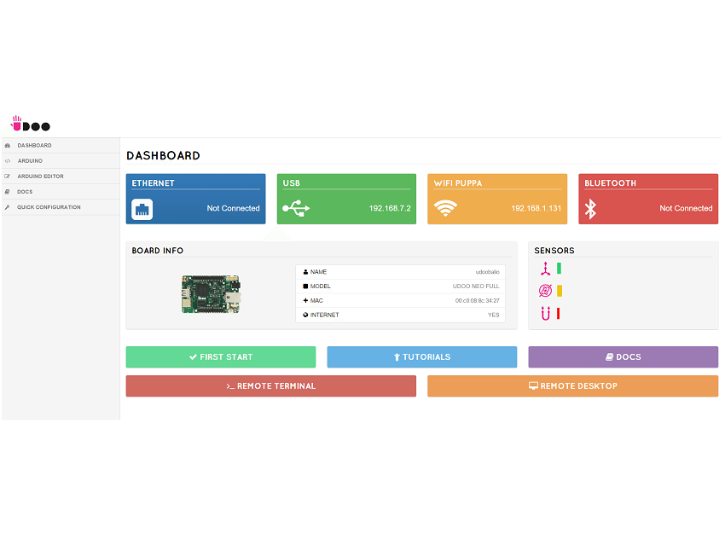Click the USB IP address 192.168.7.2

pyautogui.click(x=390, y=208)
